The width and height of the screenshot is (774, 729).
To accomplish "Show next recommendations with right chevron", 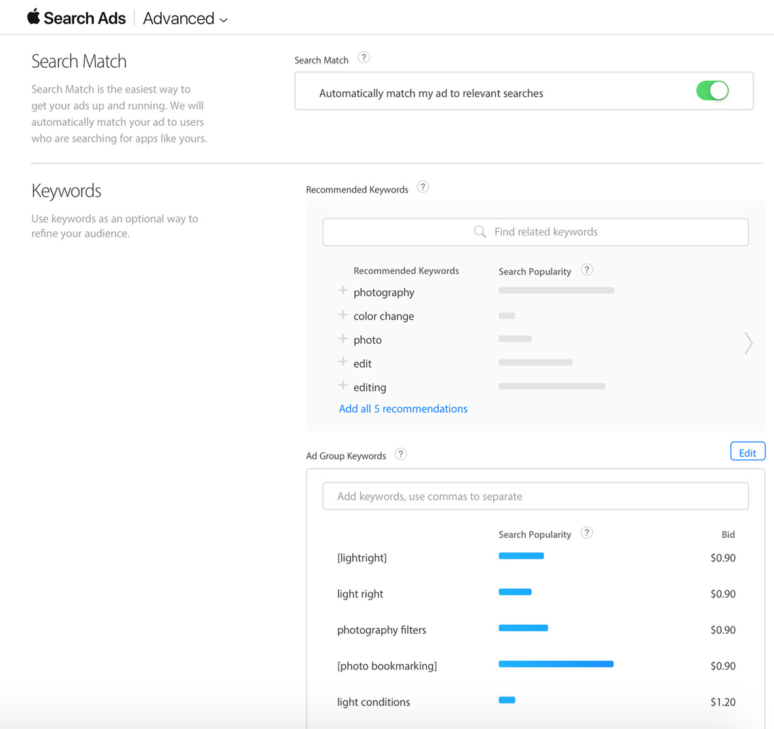I will click(x=749, y=343).
